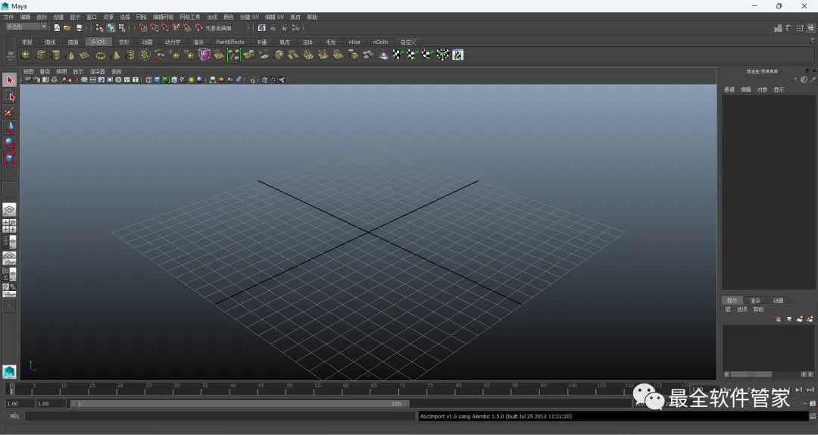Screen dimensions: 818x435
Task: Switch to the nCloth shelf tab
Action: point(380,42)
